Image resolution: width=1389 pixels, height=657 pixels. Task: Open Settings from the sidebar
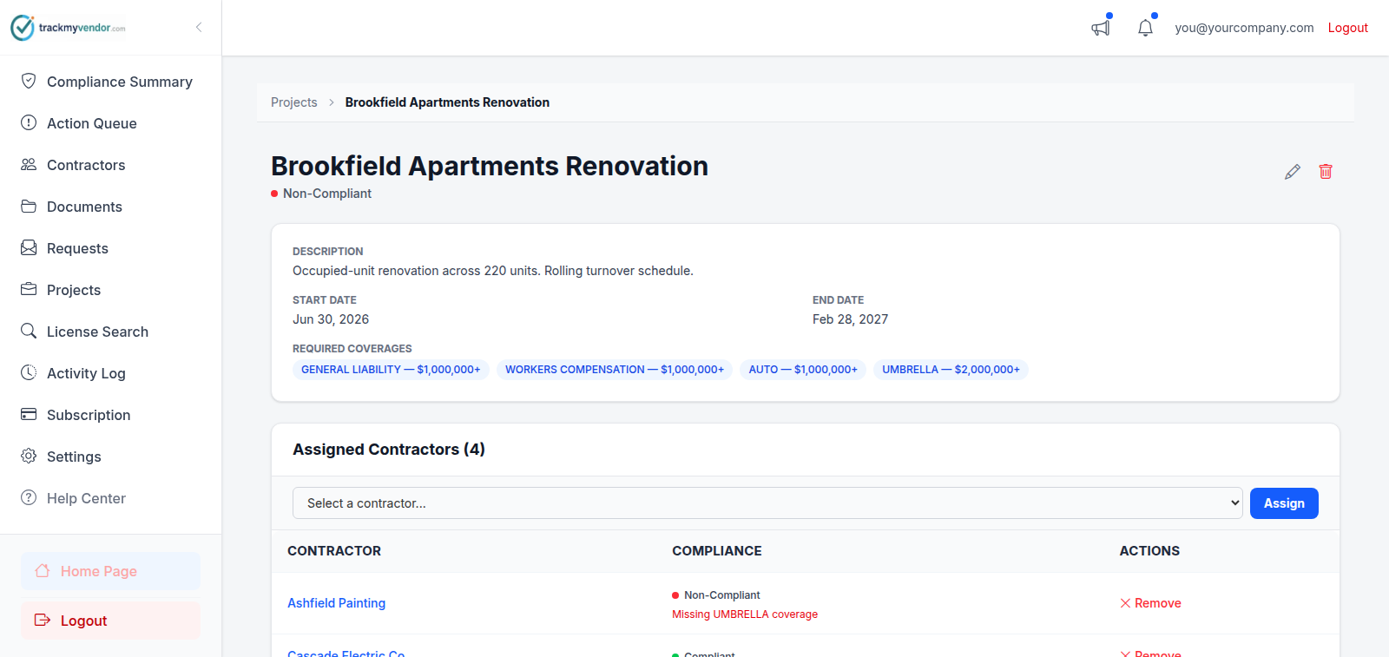pyautogui.click(x=74, y=457)
